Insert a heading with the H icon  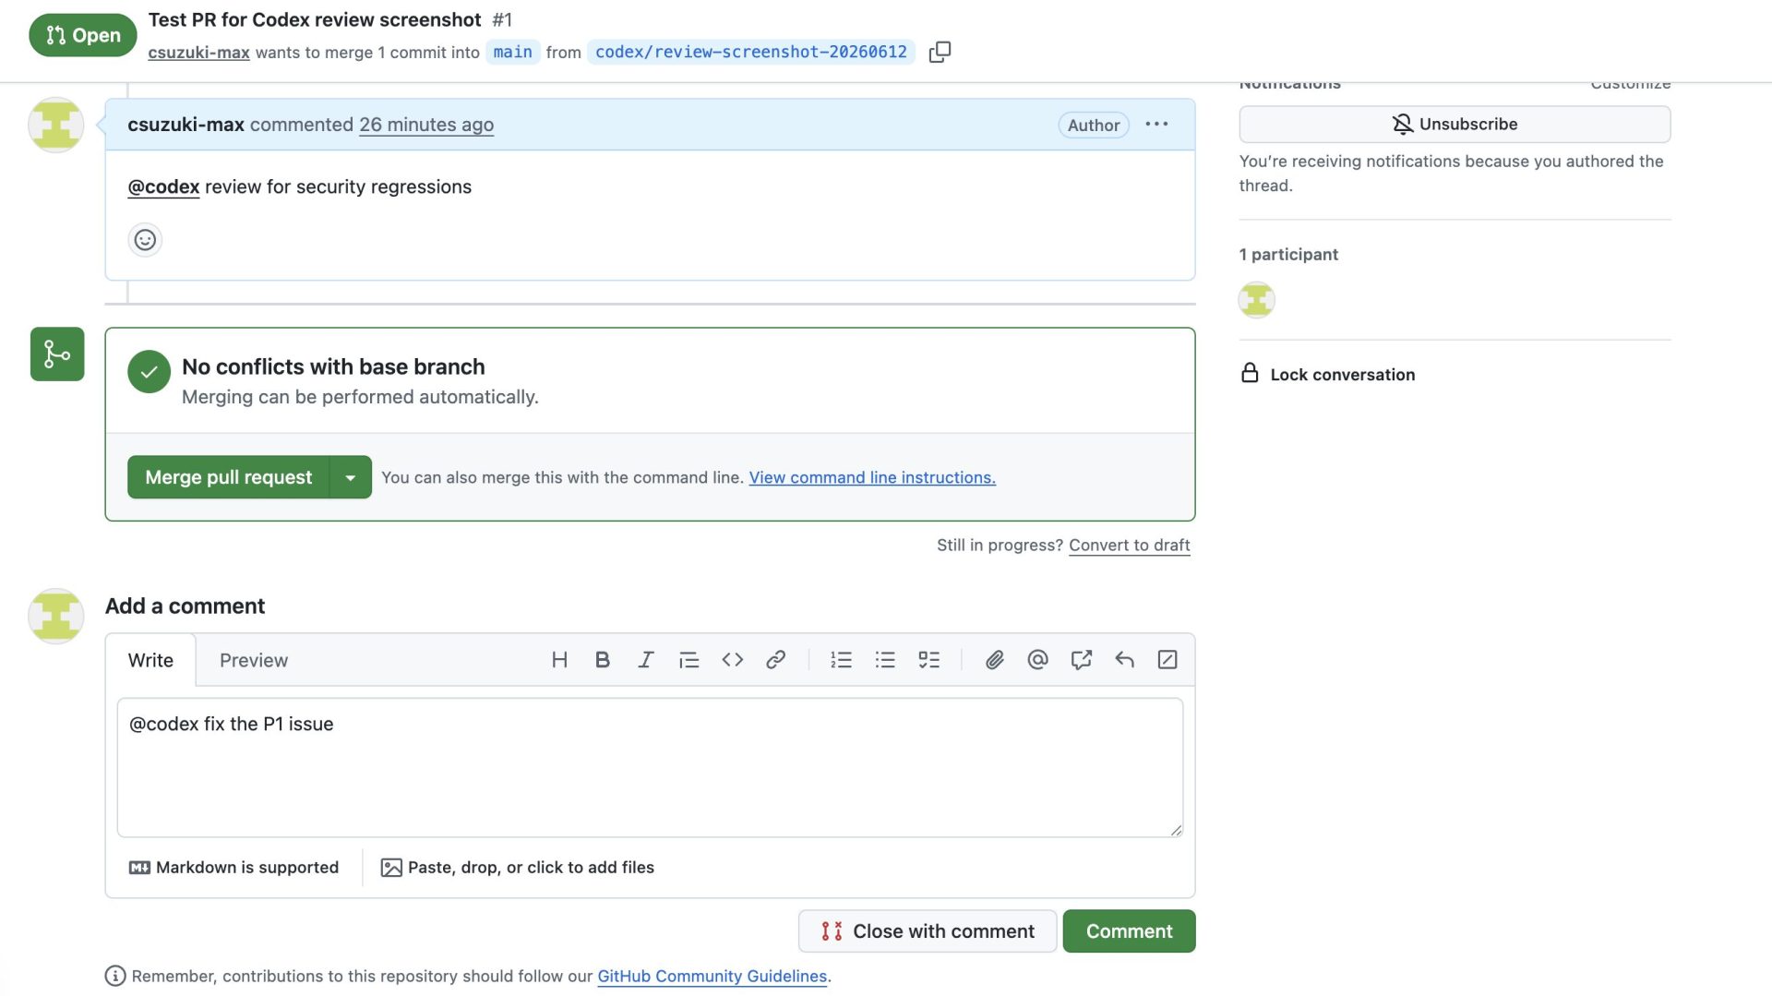(559, 660)
